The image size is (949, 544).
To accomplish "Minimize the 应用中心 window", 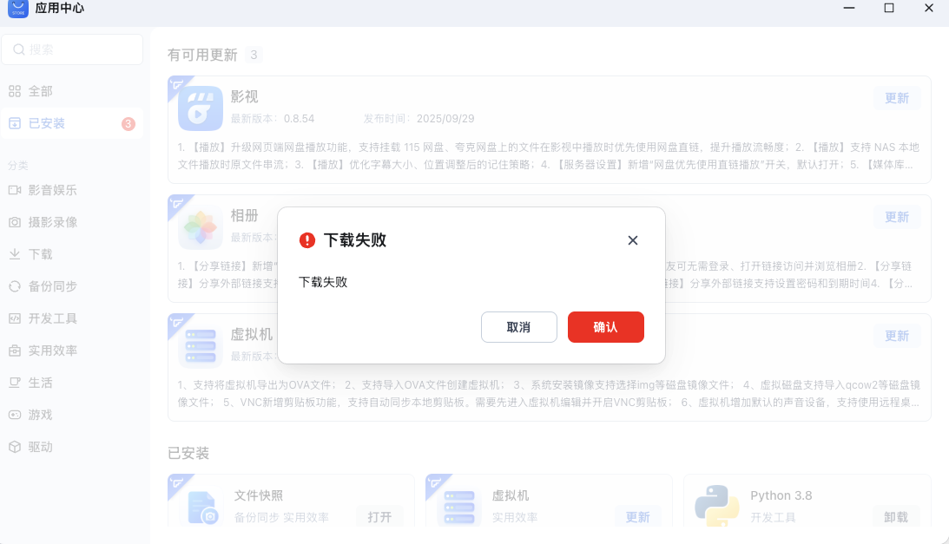I will coord(849,8).
